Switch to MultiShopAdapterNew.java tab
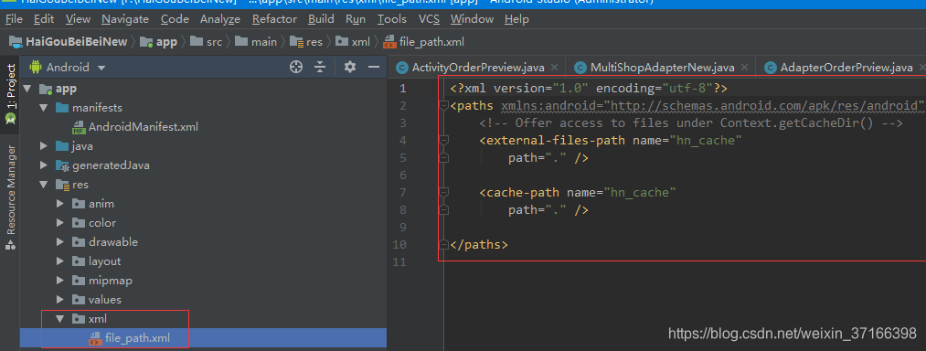 tap(662, 68)
